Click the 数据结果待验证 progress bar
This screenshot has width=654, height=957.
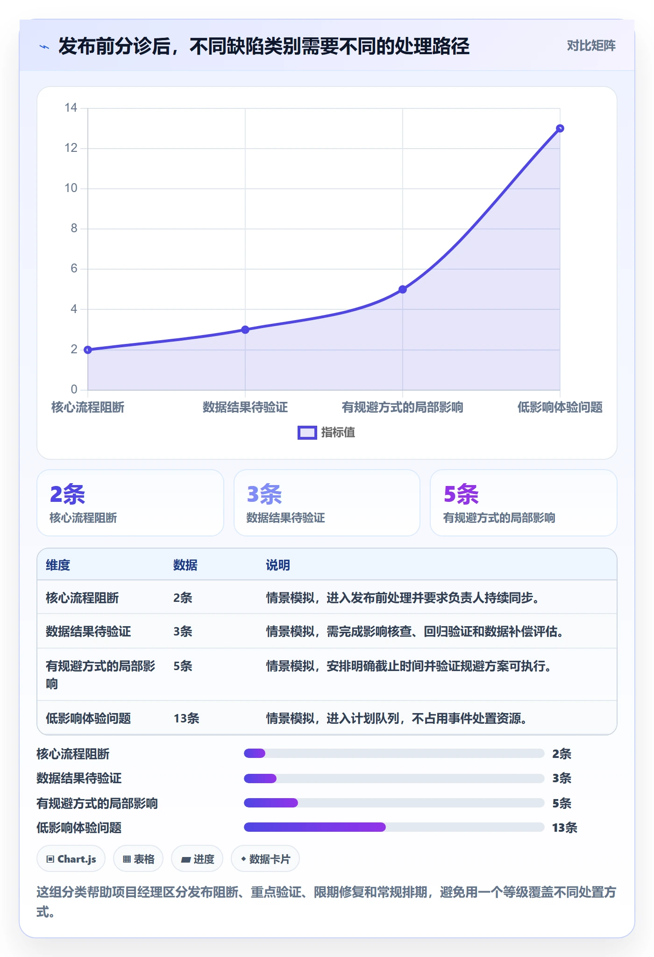[x=394, y=778]
